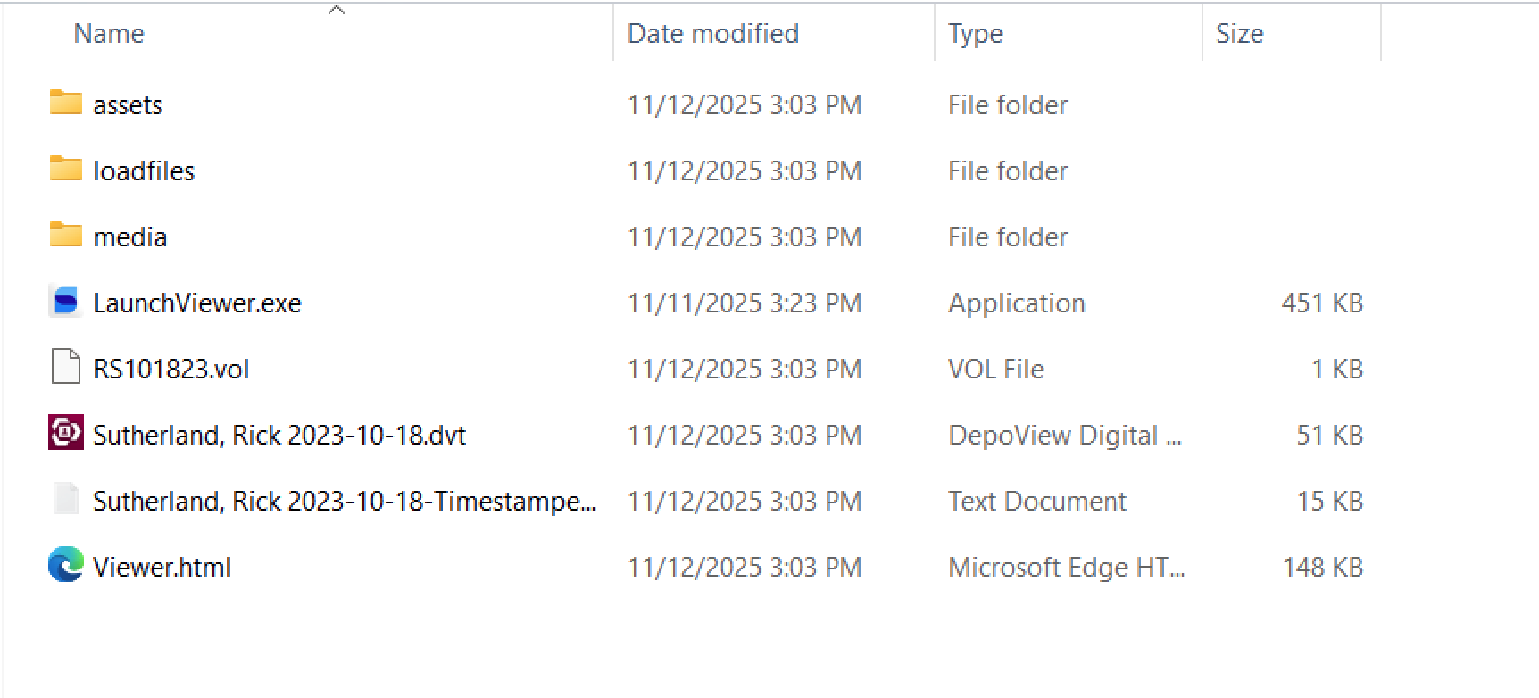Screen dimensions: 1539x698
Task: Open Viewer.html
Action: point(162,567)
